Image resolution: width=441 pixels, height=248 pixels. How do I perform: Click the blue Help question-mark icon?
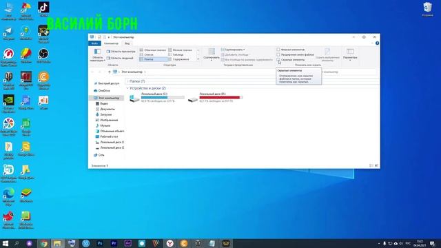pyautogui.click(x=377, y=43)
